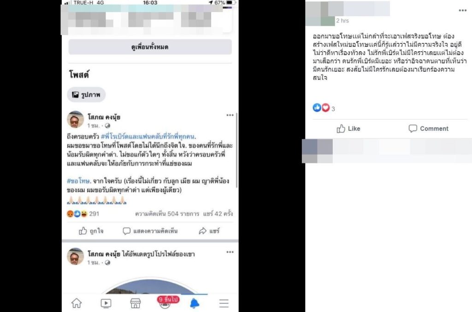Select the รูปภาพ photos filter chip
Viewport: 472px width, 312px height.
coord(86,95)
